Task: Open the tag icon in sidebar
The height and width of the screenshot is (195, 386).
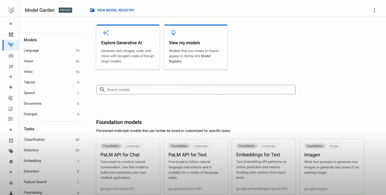Action: [11, 151]
